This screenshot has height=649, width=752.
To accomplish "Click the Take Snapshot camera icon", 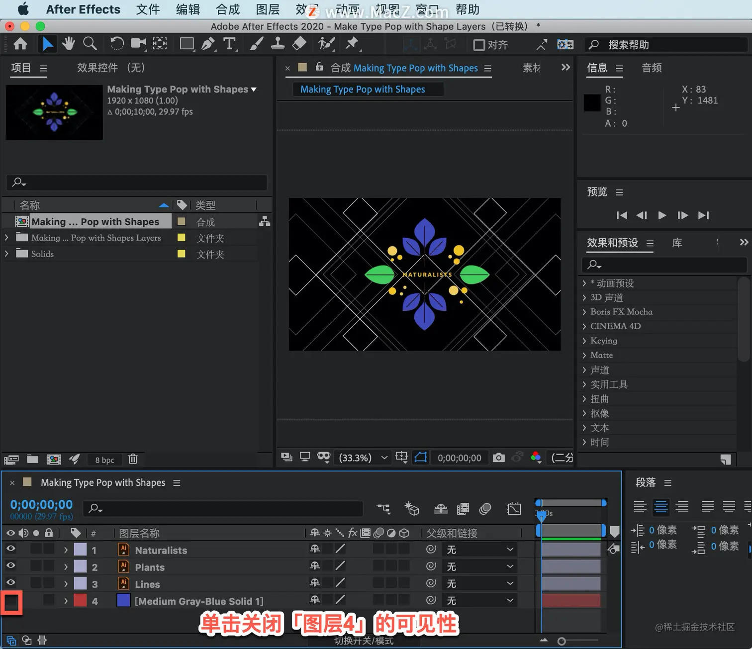I will 498,458.
